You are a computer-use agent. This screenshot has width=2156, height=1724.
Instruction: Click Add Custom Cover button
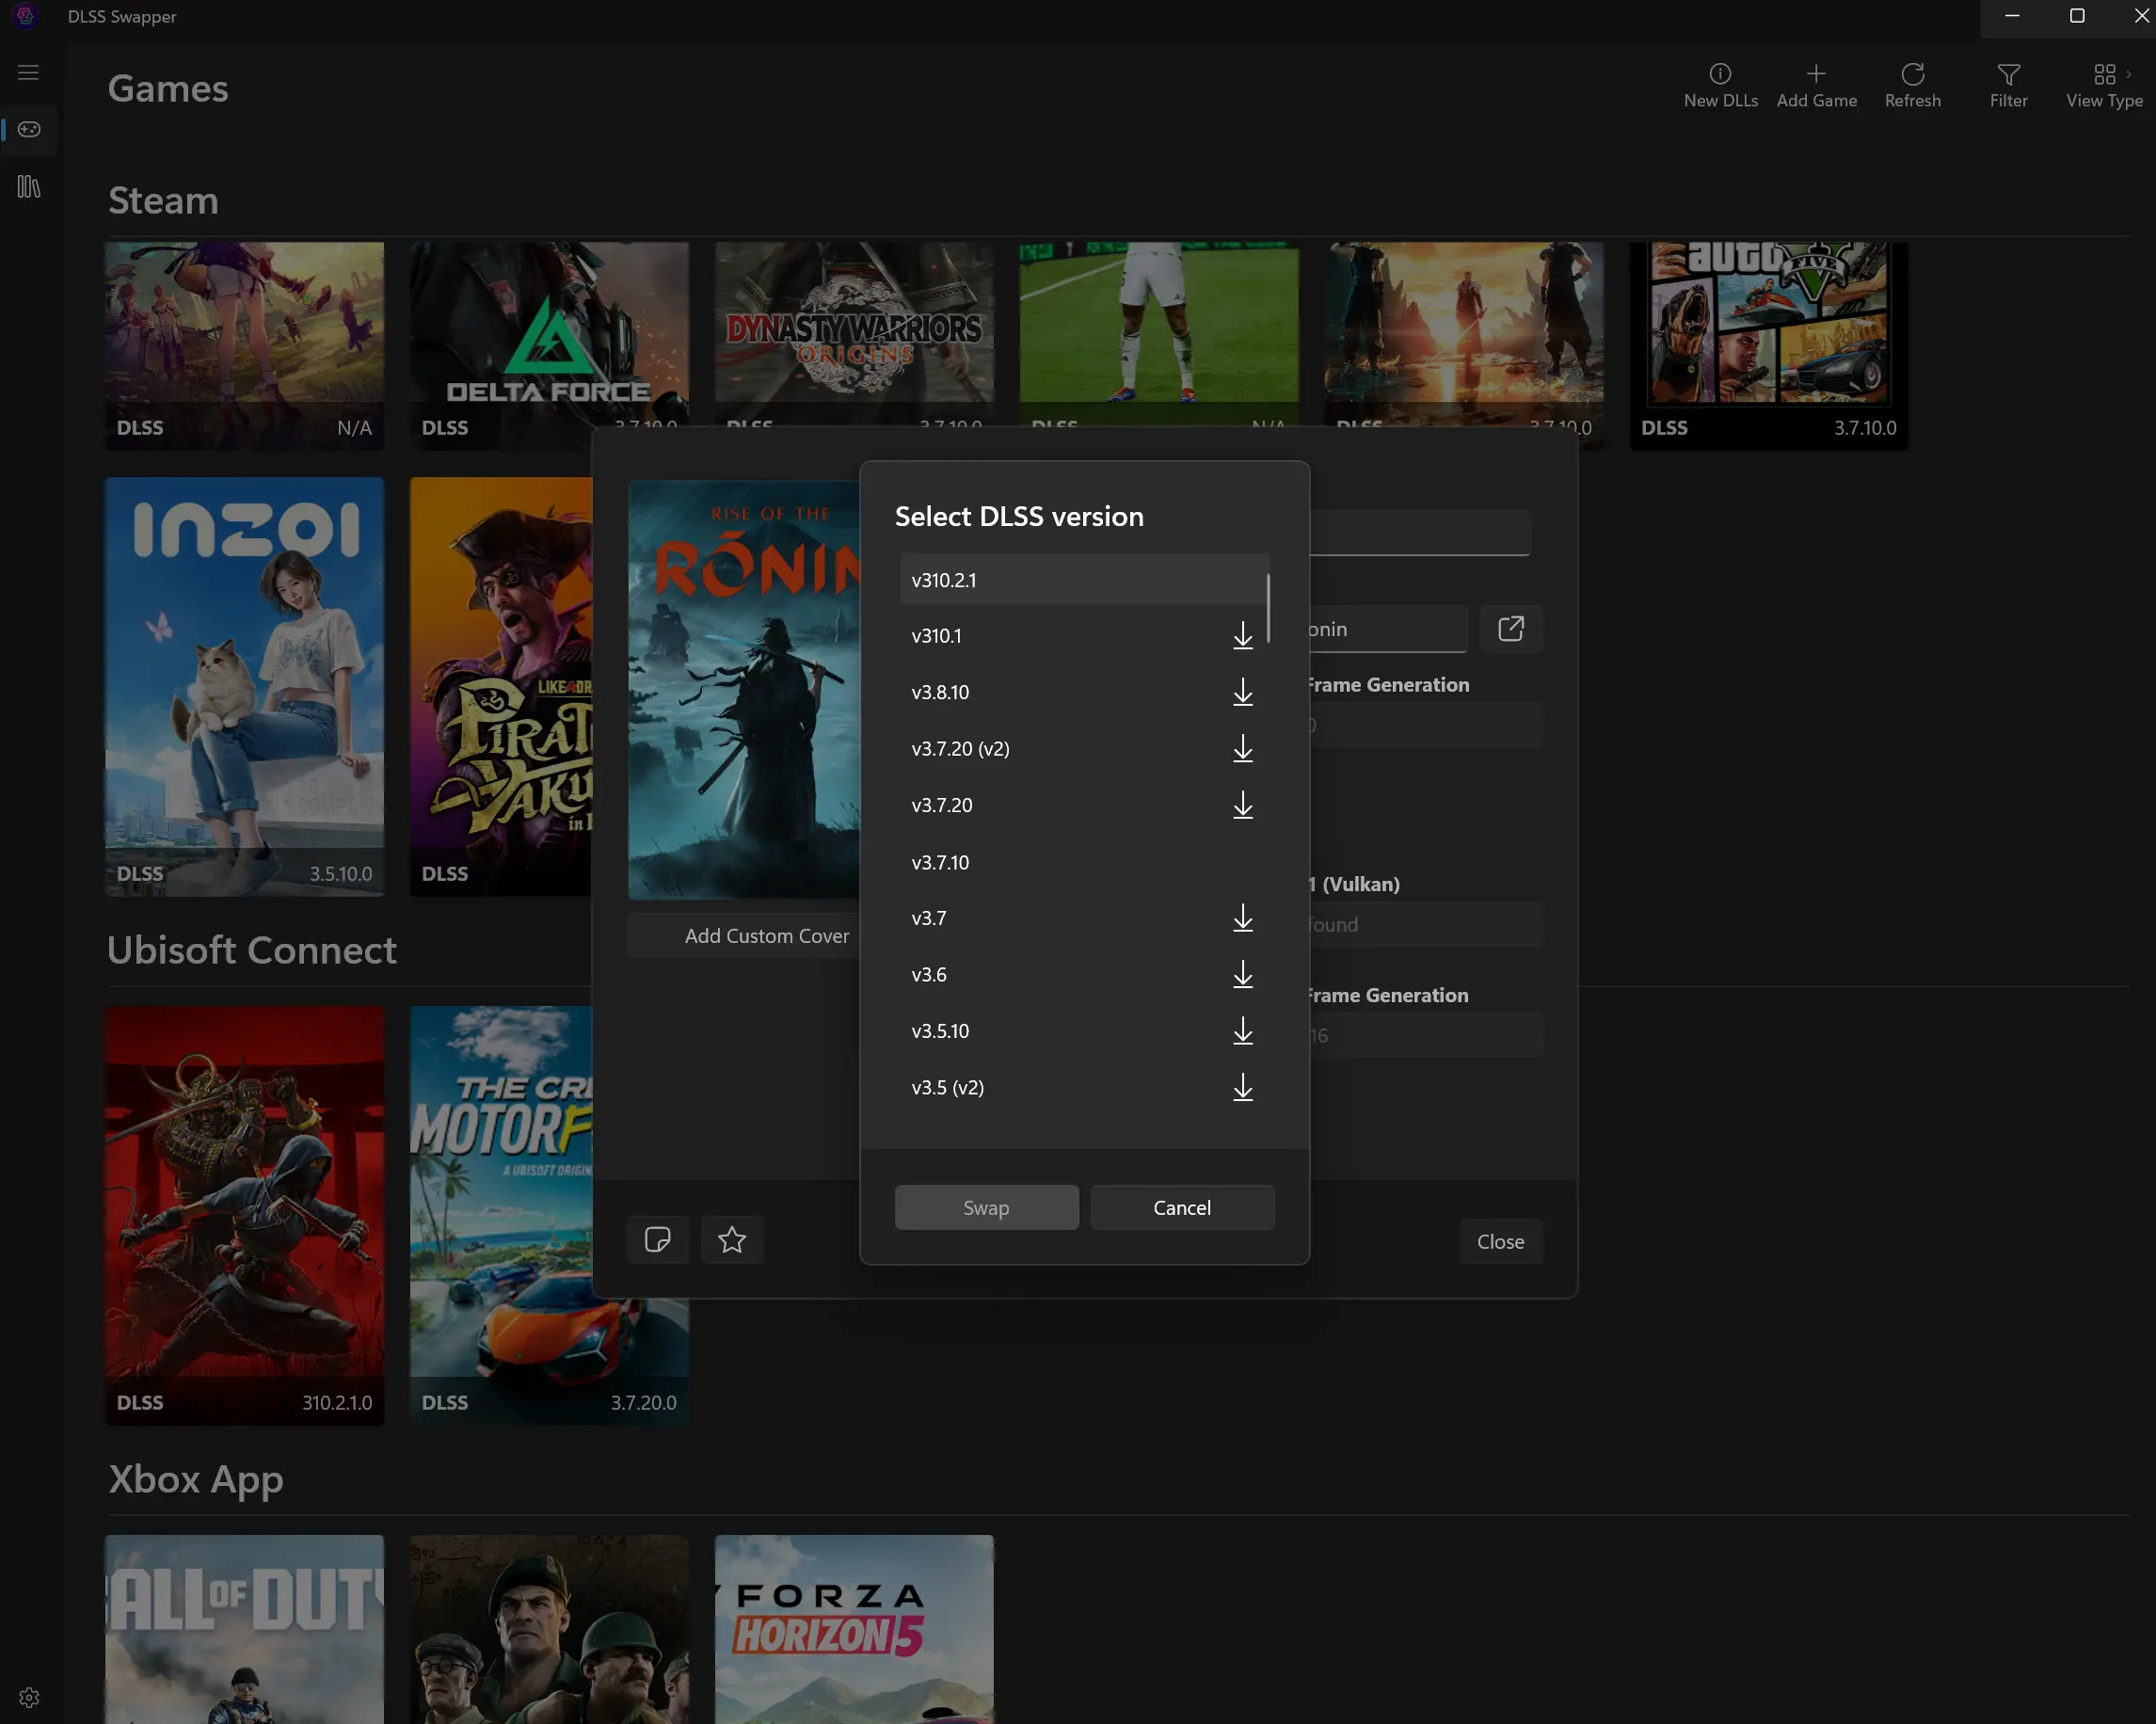744,936
